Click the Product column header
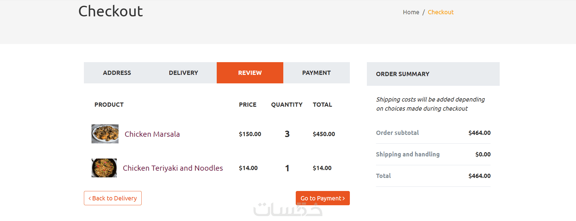The image size is (576, 221). pos(109,105)
